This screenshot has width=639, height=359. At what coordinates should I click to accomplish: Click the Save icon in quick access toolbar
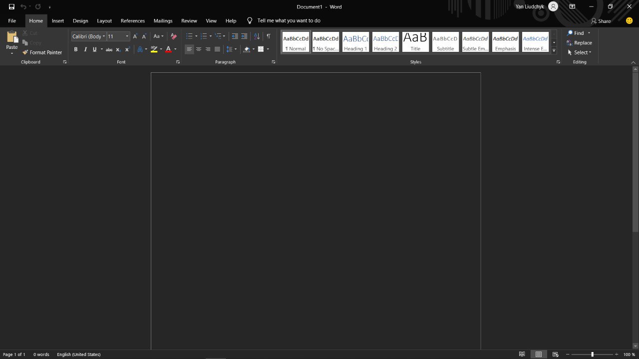click(11, 7)
